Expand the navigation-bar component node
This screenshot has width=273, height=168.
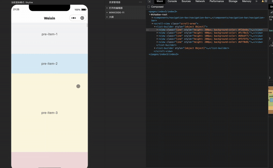[x=152, y=18]
